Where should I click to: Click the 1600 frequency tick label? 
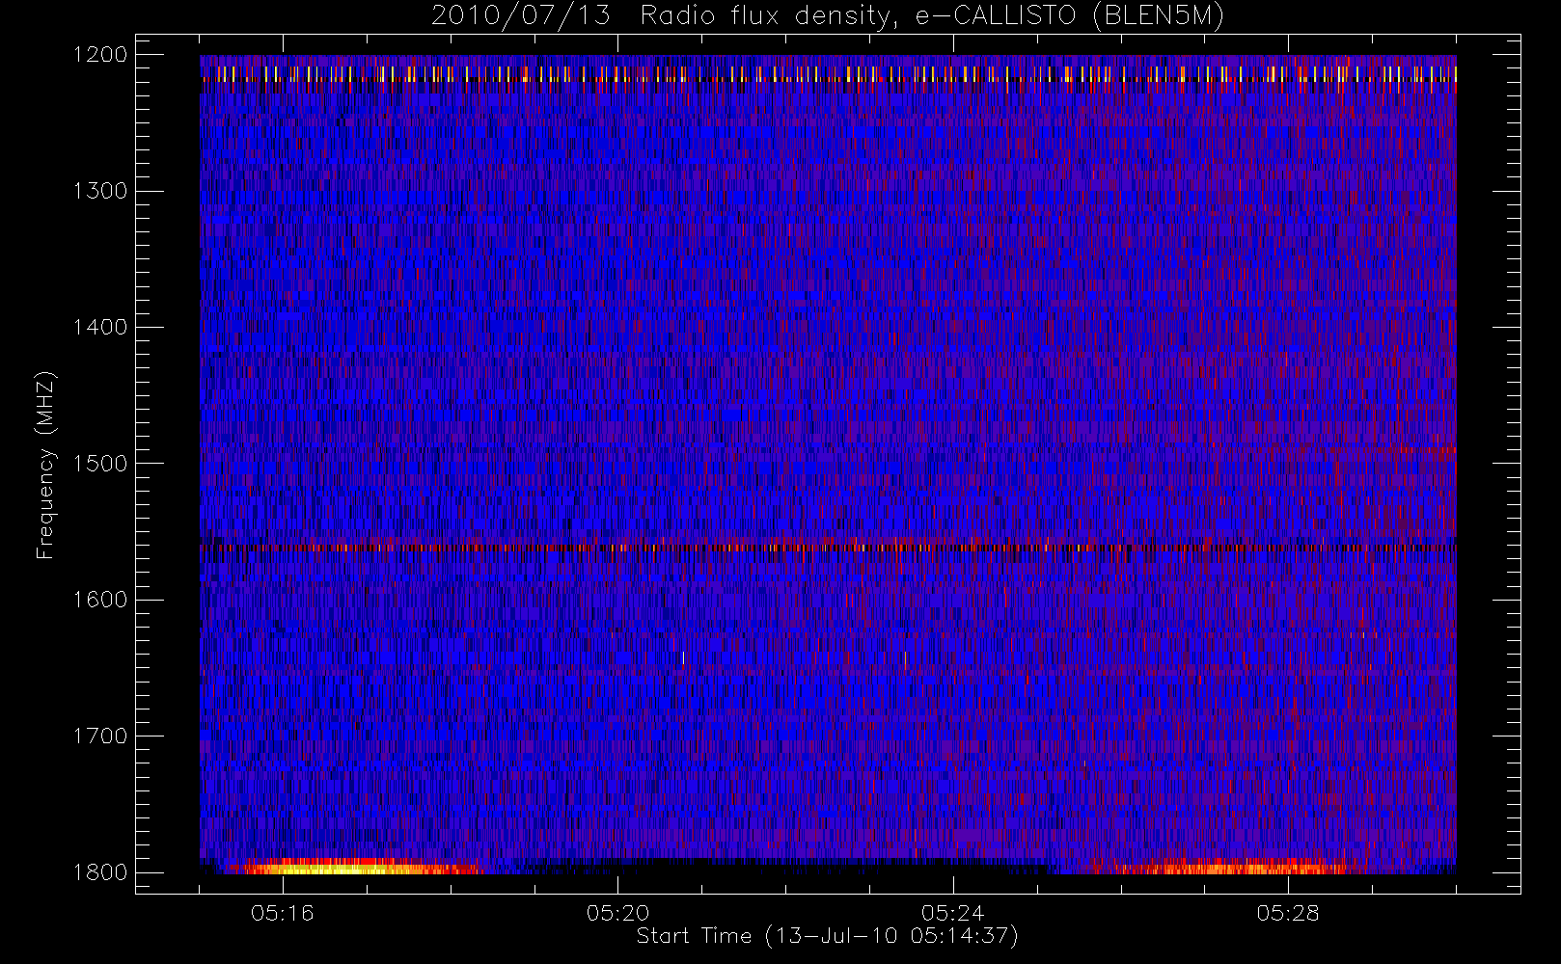(x=100, y=600)
